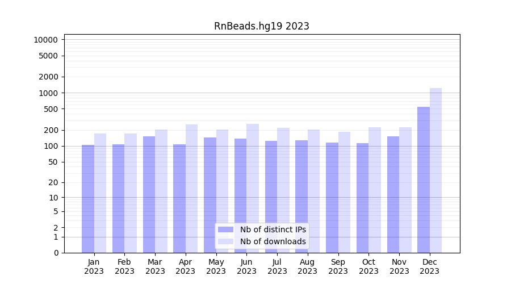Click the 'Nb of downloads' legend swatch
Image resolution: width=511 pixels, height=284 pixels.
225,241
